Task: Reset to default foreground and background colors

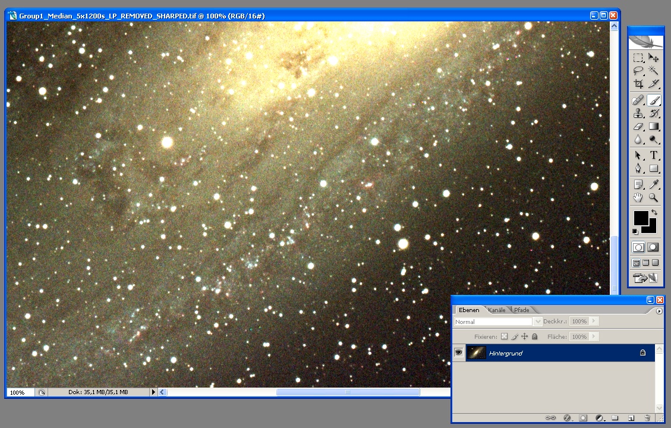Action: click(x=635, y=232)
